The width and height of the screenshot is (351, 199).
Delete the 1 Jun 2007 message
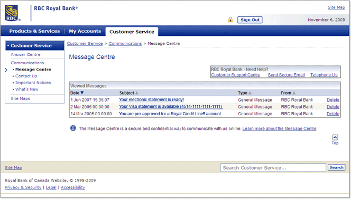333,100
